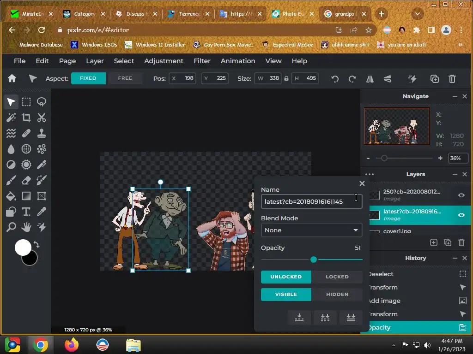Select the Gradient tool
The image size is (473, 354).
(x=26, y=196)
